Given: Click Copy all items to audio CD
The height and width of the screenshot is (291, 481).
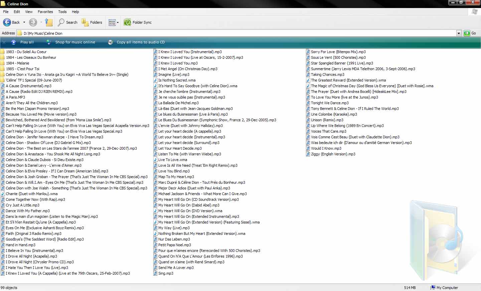Looking at the screenshot, I should tap(141, 42).
